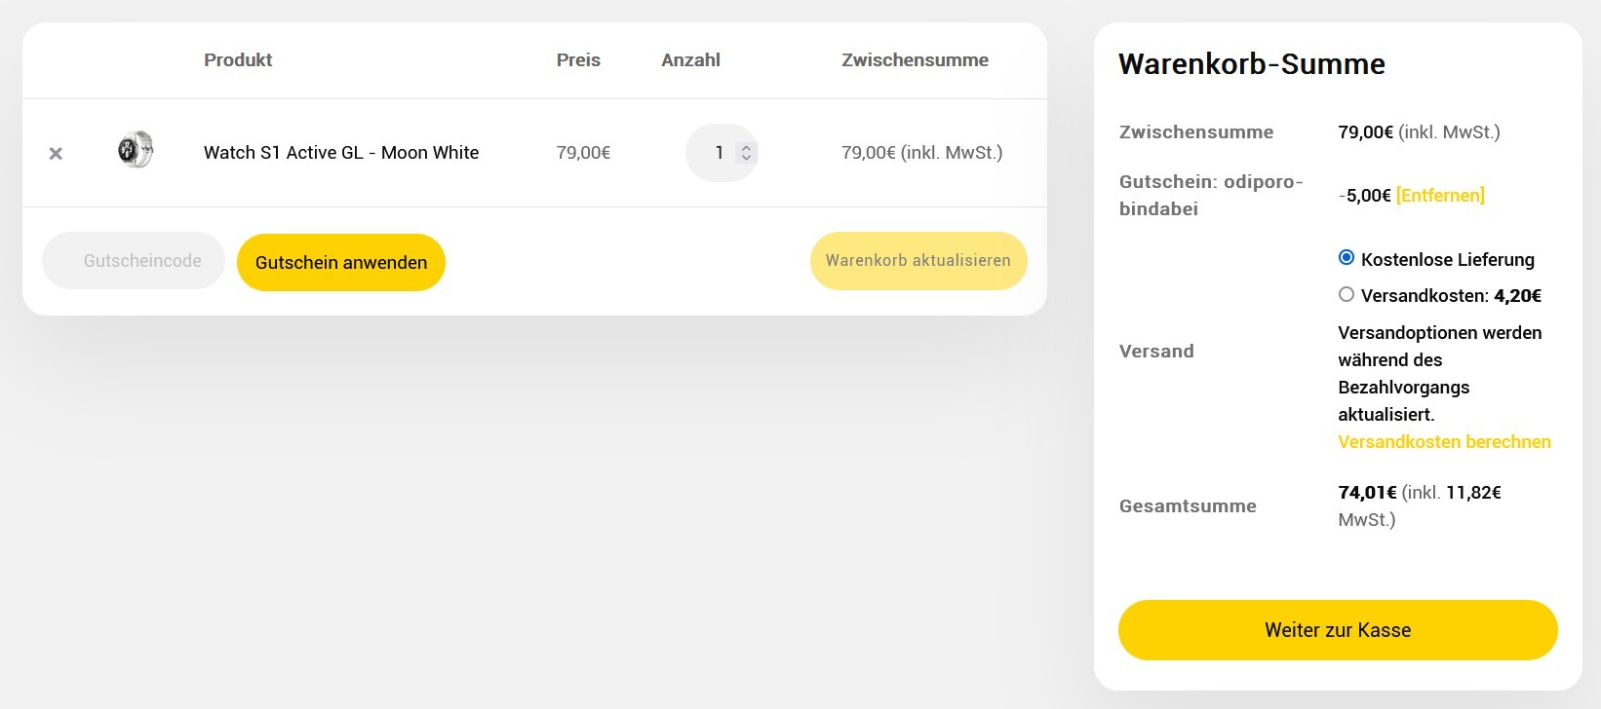The height and width of the screenshot is (709, 1601).
Task: Click the Preis column header
Action: point(578,60)
